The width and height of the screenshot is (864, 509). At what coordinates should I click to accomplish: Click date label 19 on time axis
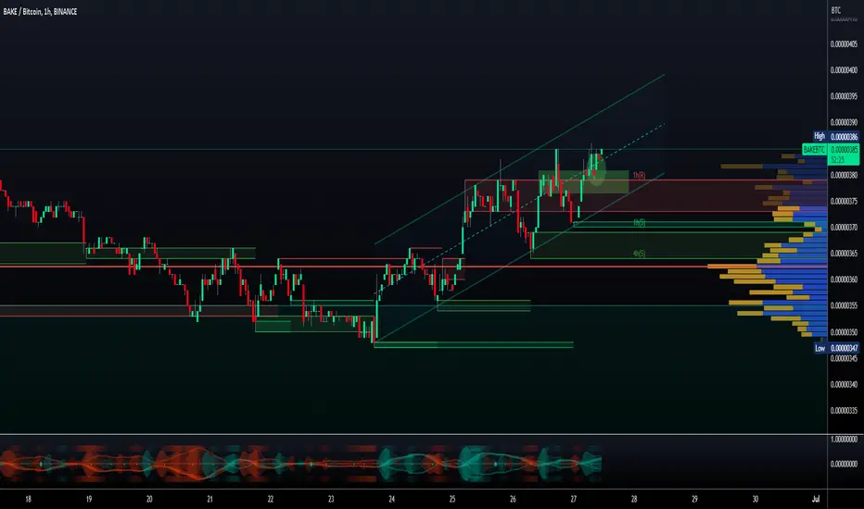pyautogui.click(x=89, y=500)
